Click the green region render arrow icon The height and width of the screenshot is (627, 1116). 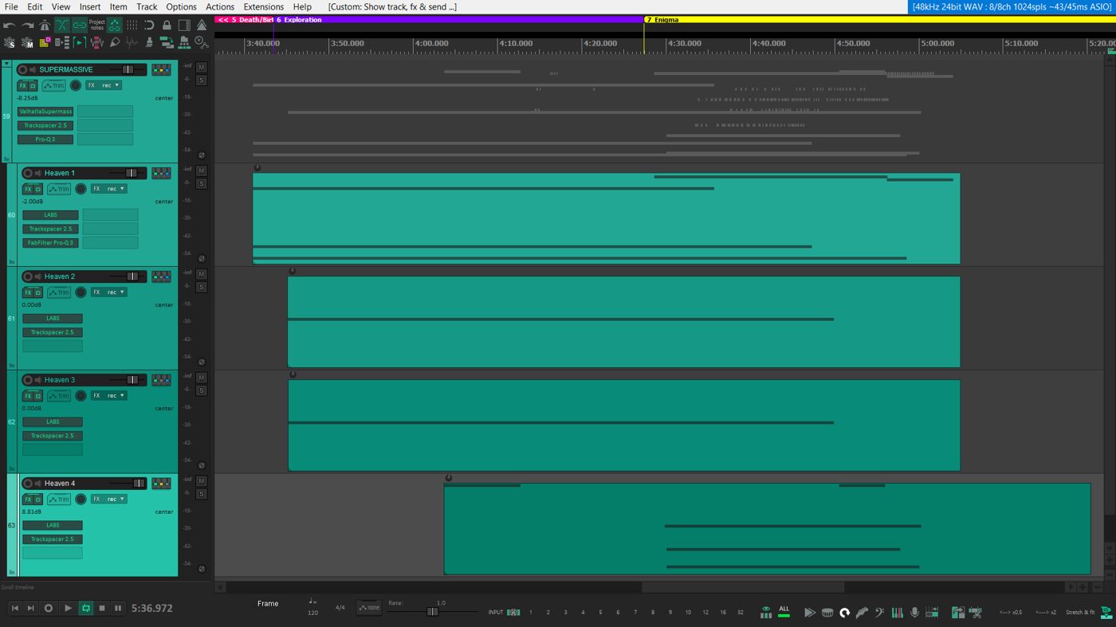[x=167, y=43]
